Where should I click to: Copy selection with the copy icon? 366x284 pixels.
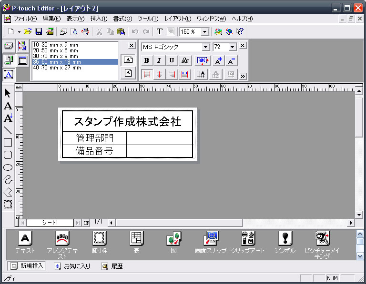pyautogui.click(x=110, y=31)
